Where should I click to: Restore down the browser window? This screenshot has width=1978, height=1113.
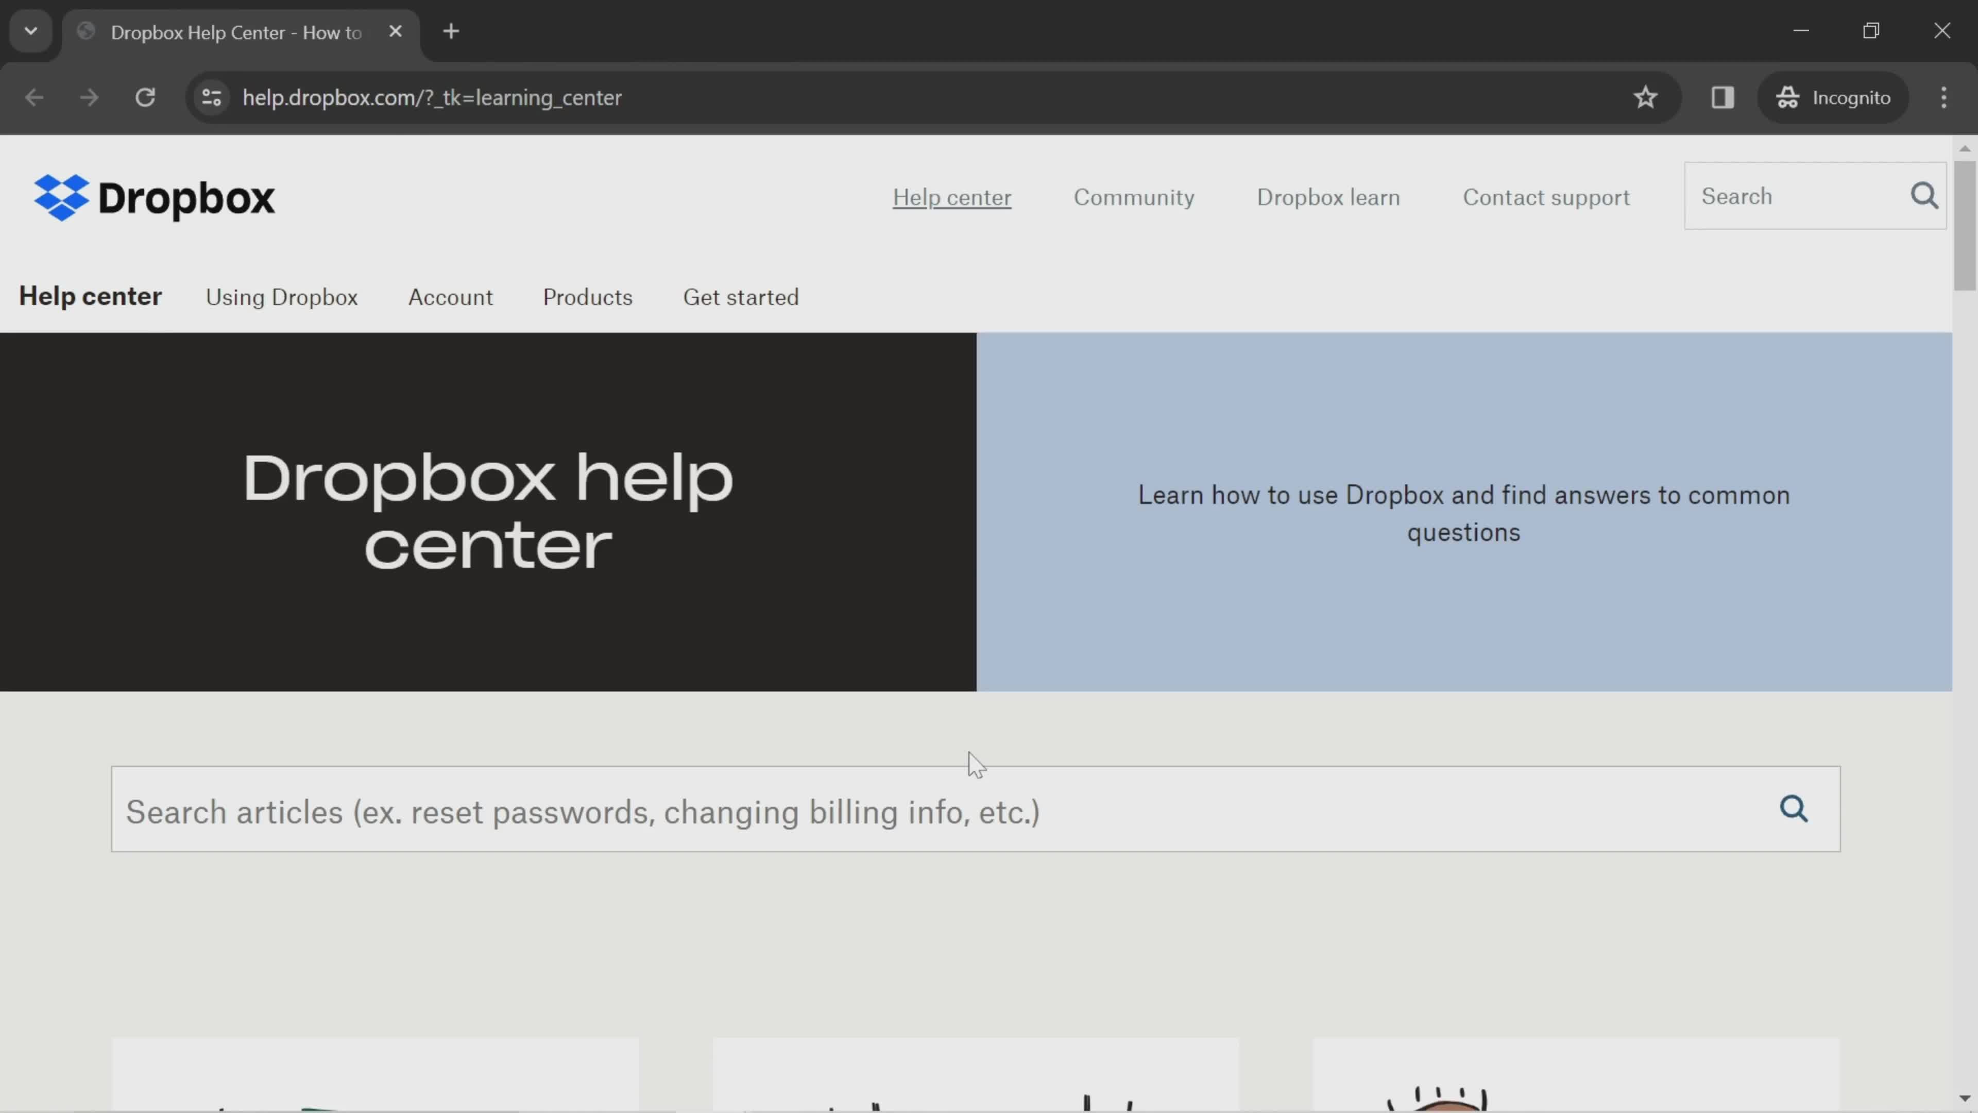point(1871,31)
